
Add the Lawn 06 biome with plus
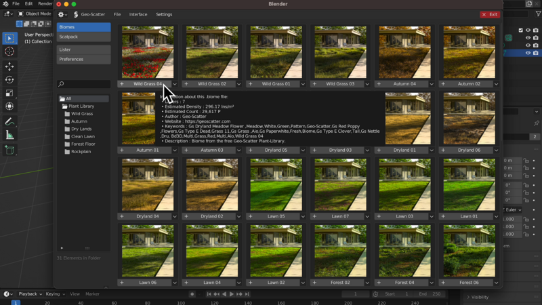122,283
